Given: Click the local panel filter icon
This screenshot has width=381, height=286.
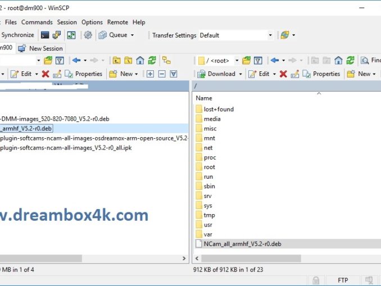Looking at the screenshot, I should (x=60, y=60).
